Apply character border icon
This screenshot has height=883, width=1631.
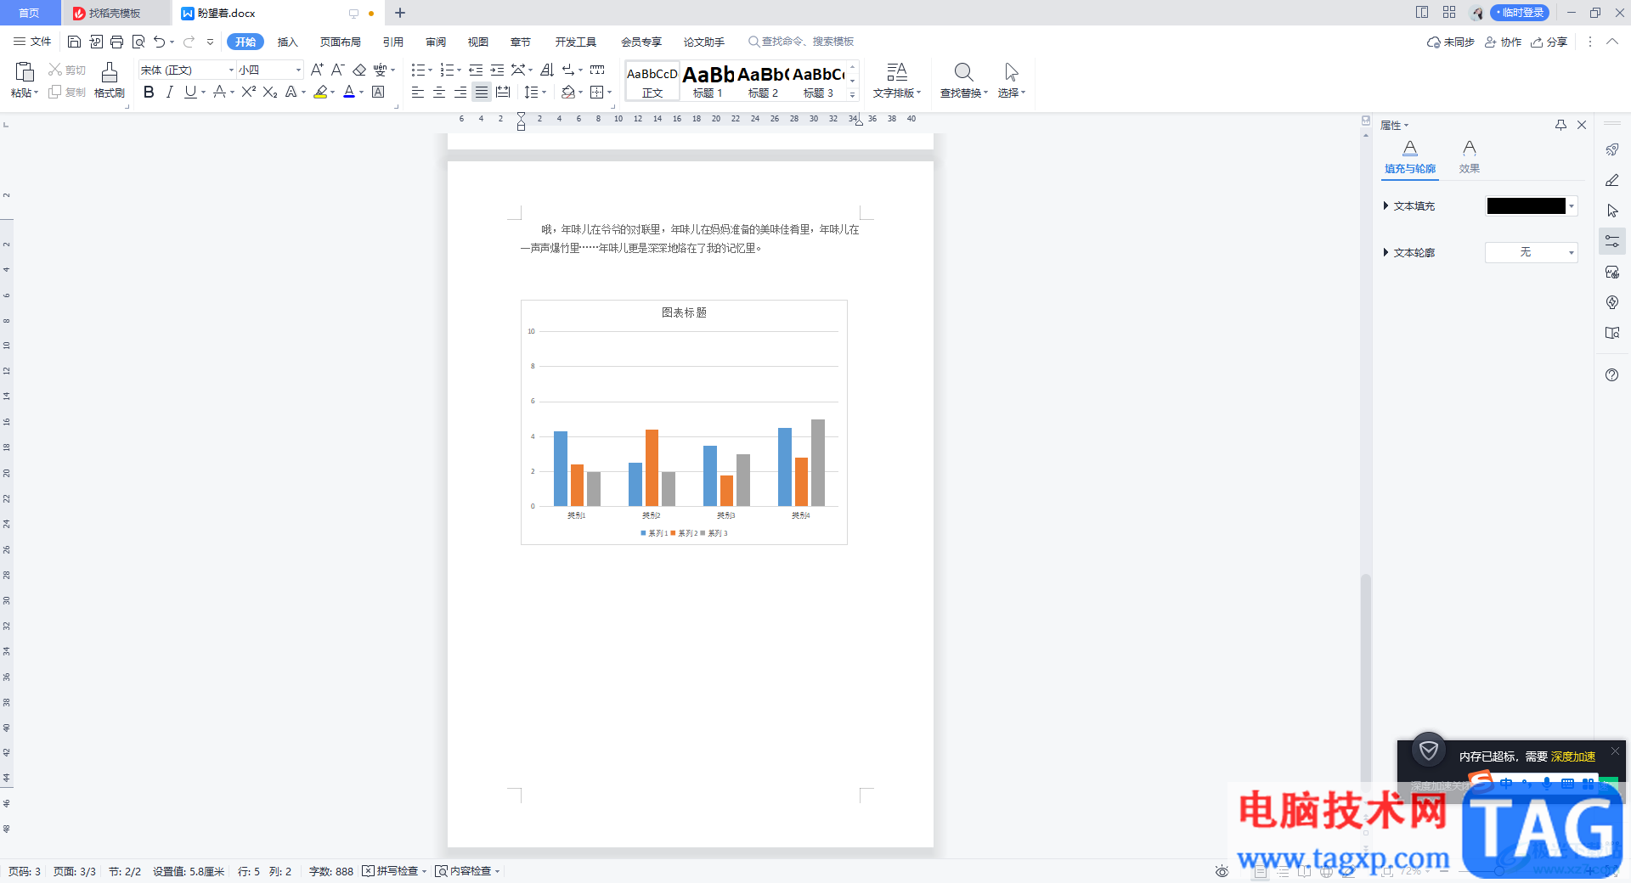click(x=378, y=92)
